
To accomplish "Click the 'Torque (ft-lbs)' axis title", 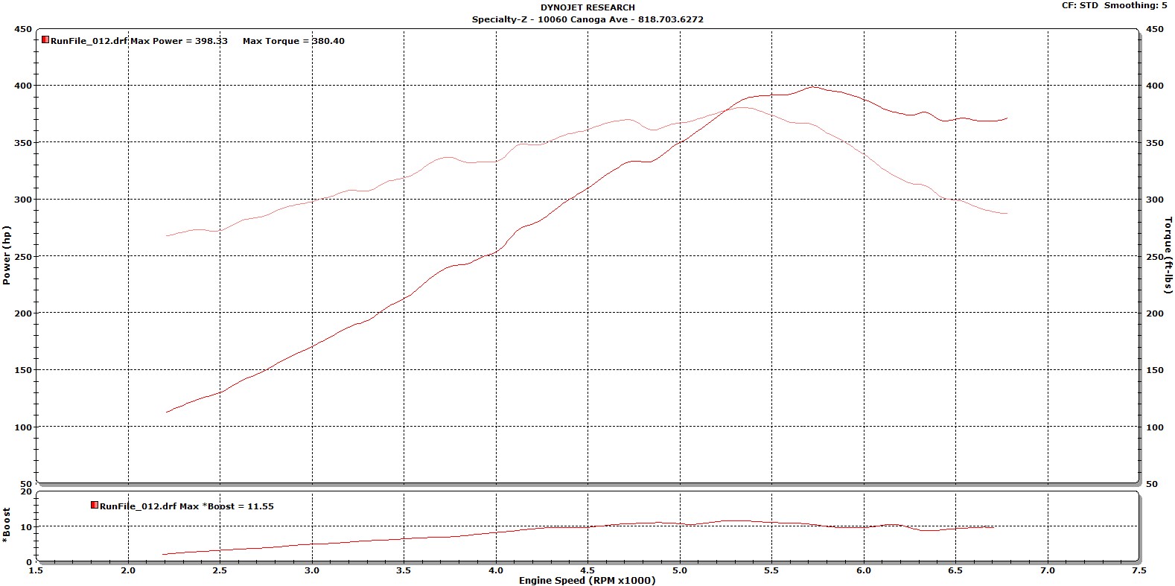I will 1168,255.
